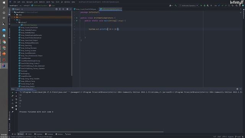Click the wrench icon in Run panel
The width and height of the screenshot is (245, 138).
pyautogui.click(x=13, y=96)
